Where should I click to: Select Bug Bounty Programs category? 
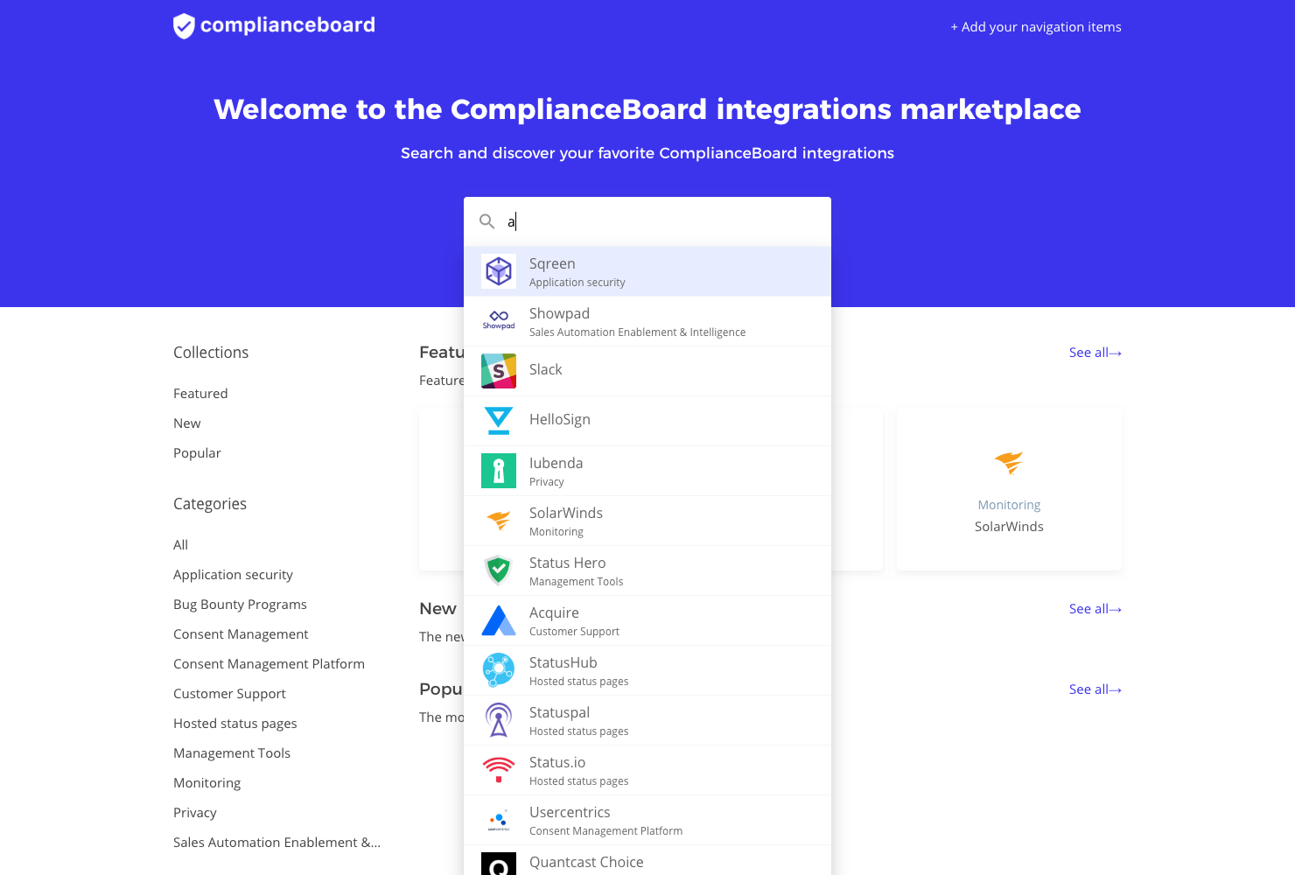click(x=240, y=605)
